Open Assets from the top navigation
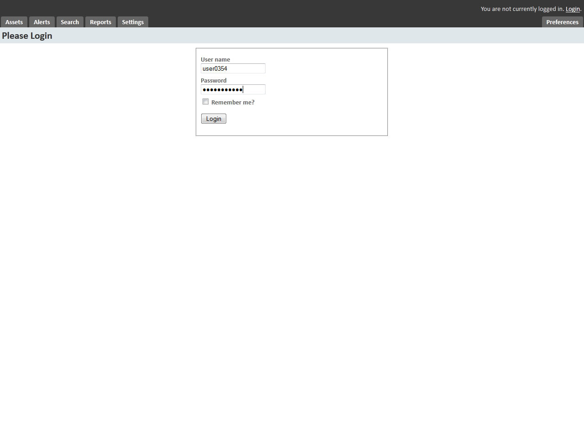 pos(14,22)
